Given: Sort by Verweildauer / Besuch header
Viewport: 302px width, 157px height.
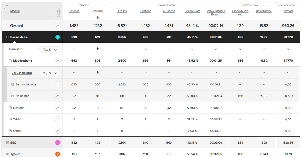Looking at the screenshot, I should [x=216, y=13].
